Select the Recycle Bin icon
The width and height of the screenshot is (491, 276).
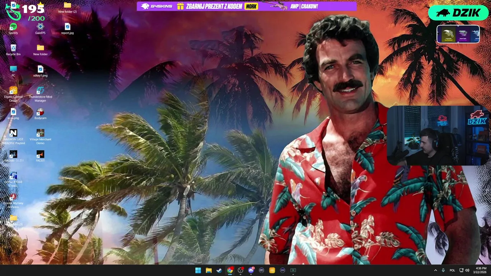pos(13,50)
